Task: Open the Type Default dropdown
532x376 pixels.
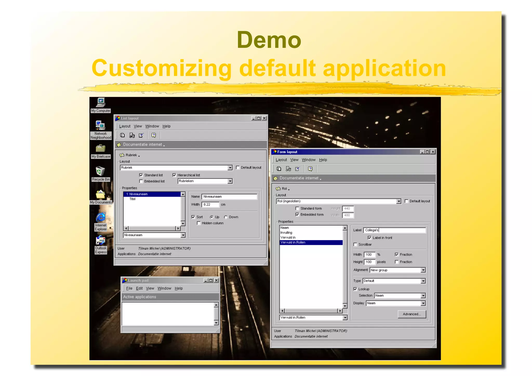Action: [423, 281]
